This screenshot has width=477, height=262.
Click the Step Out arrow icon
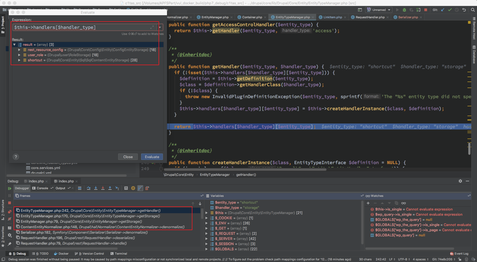110,188
